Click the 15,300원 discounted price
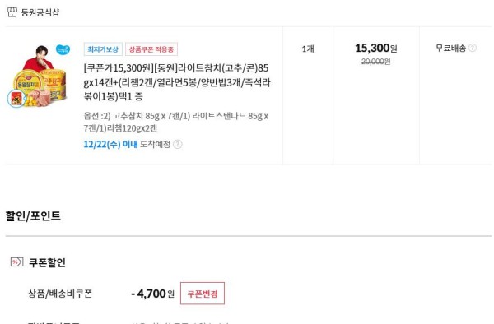The width and height of the screenshot is (494, 324). tap(376, 49)
